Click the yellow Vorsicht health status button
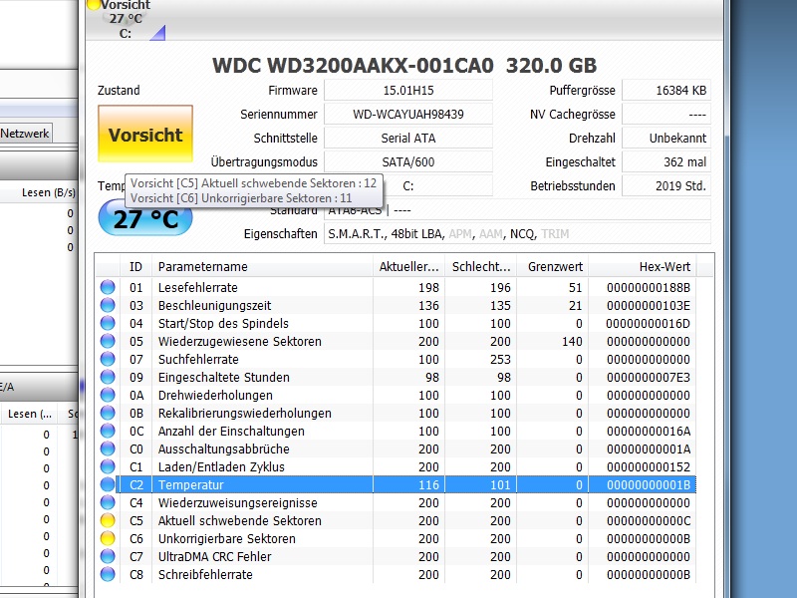 [x=145, y=134]
